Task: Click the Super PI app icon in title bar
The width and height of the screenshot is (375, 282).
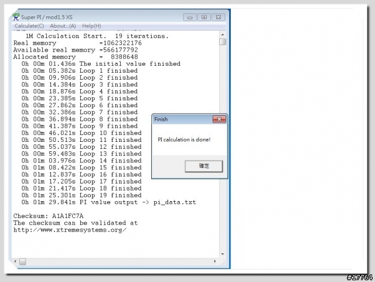Action: [x=16, y=17]
